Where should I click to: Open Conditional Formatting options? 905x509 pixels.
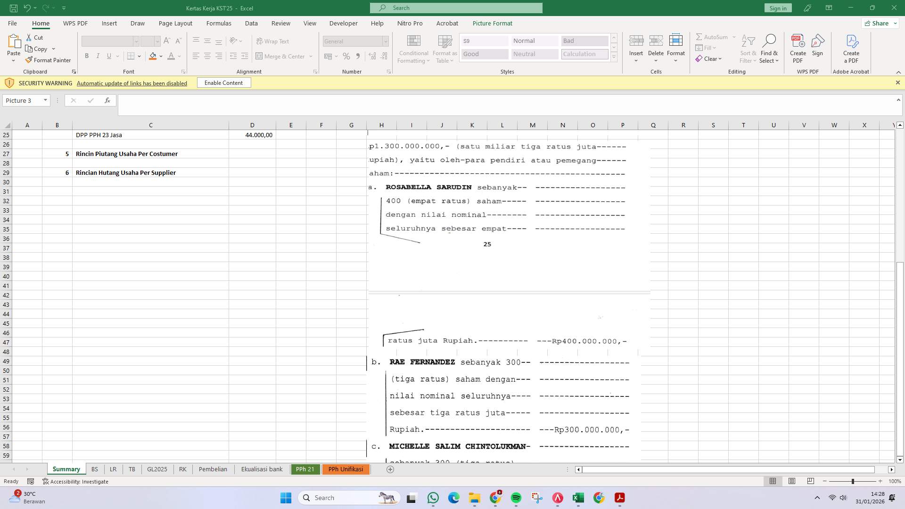413,49
